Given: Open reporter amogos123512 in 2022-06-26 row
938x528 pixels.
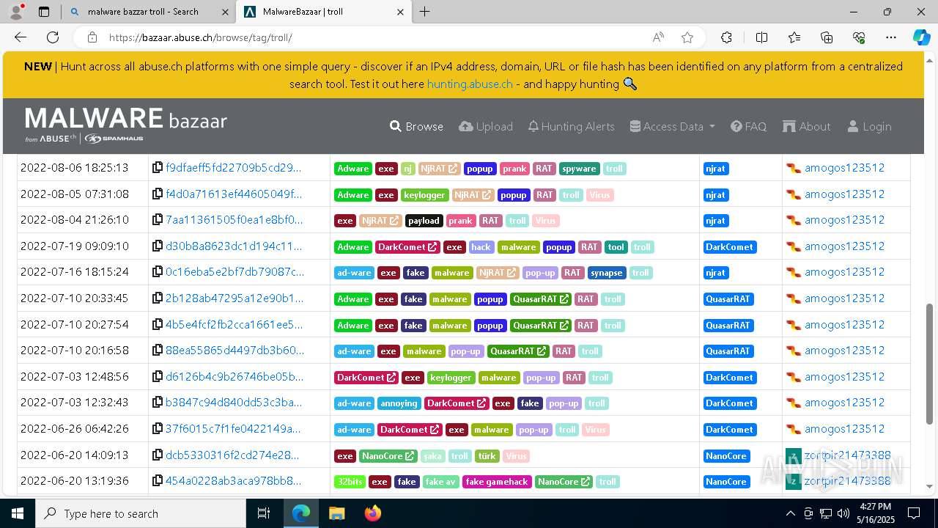Looking at the screenshot, I should coord(843,429).
